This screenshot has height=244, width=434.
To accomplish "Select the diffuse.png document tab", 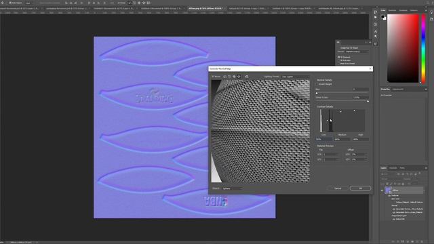I will tap(205, 9).
